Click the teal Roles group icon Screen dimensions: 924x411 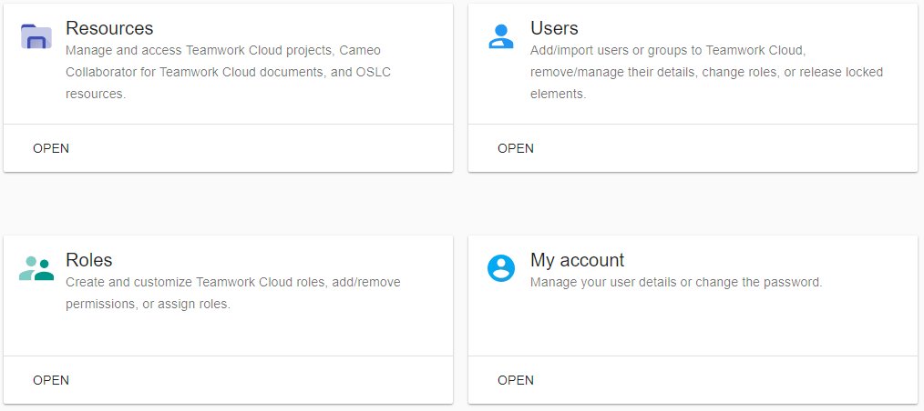[36, 268]
